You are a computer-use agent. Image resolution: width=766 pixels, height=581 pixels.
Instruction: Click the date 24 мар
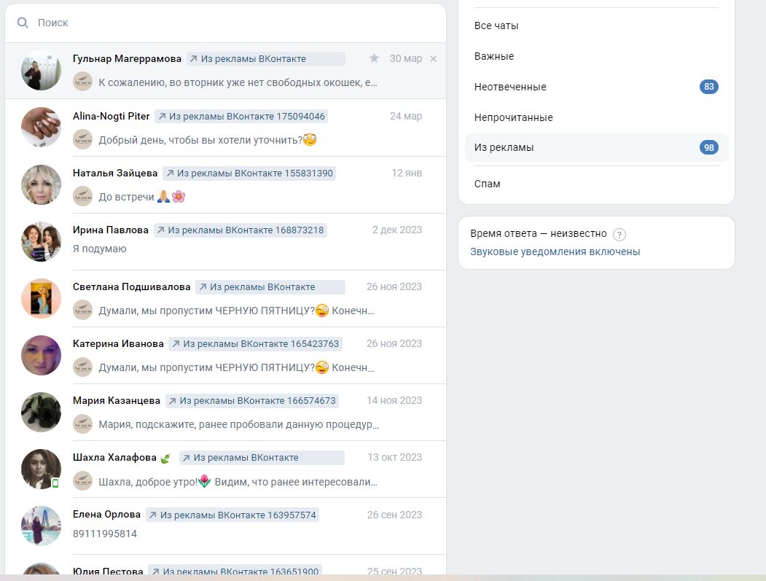point(406,117)
